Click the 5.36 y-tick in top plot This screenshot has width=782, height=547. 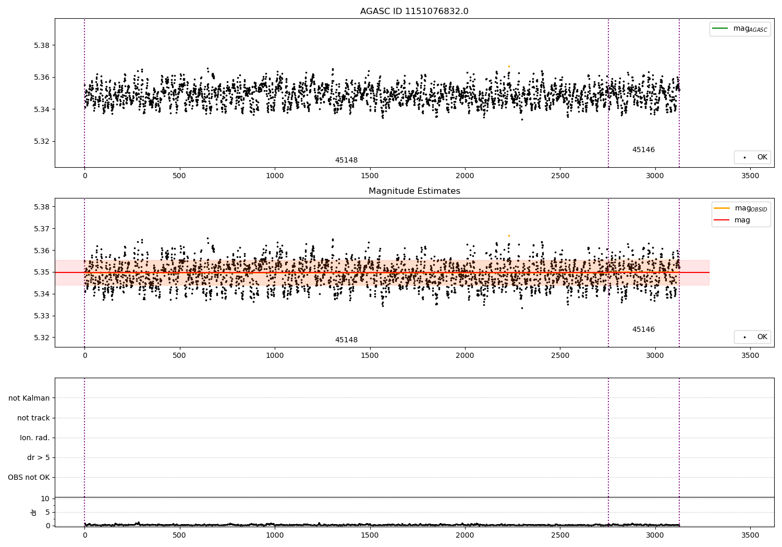[42, 78]
